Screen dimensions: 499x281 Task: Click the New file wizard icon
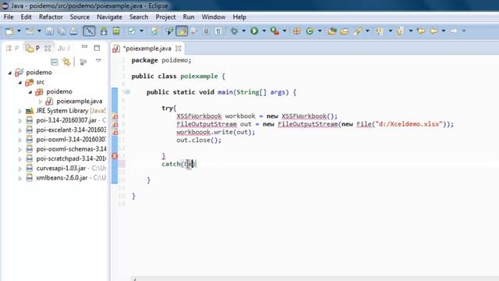9,31
